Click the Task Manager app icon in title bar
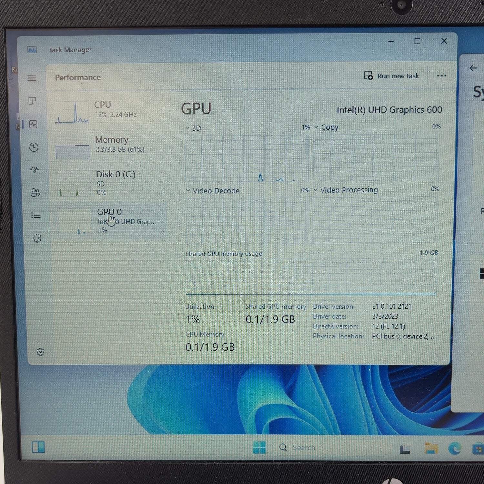 pyautogui.click(x=32, y=50)
